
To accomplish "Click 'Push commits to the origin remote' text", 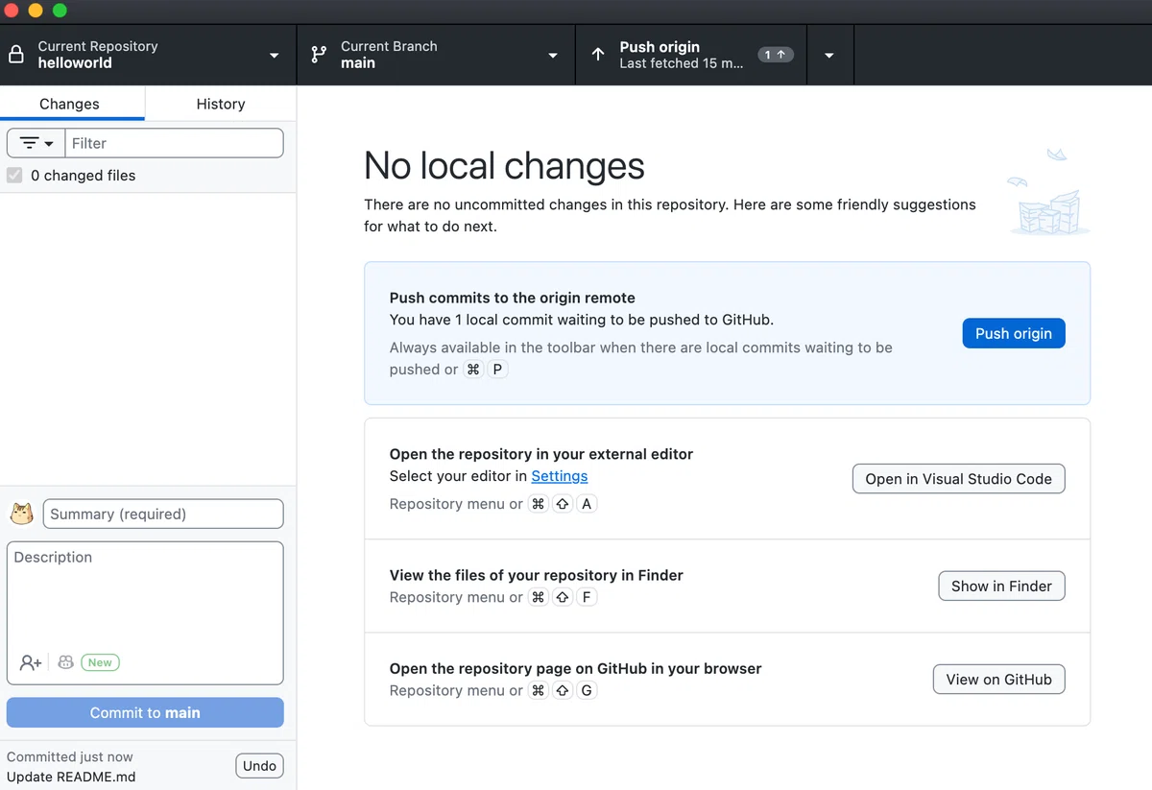I will coord(513,298).
